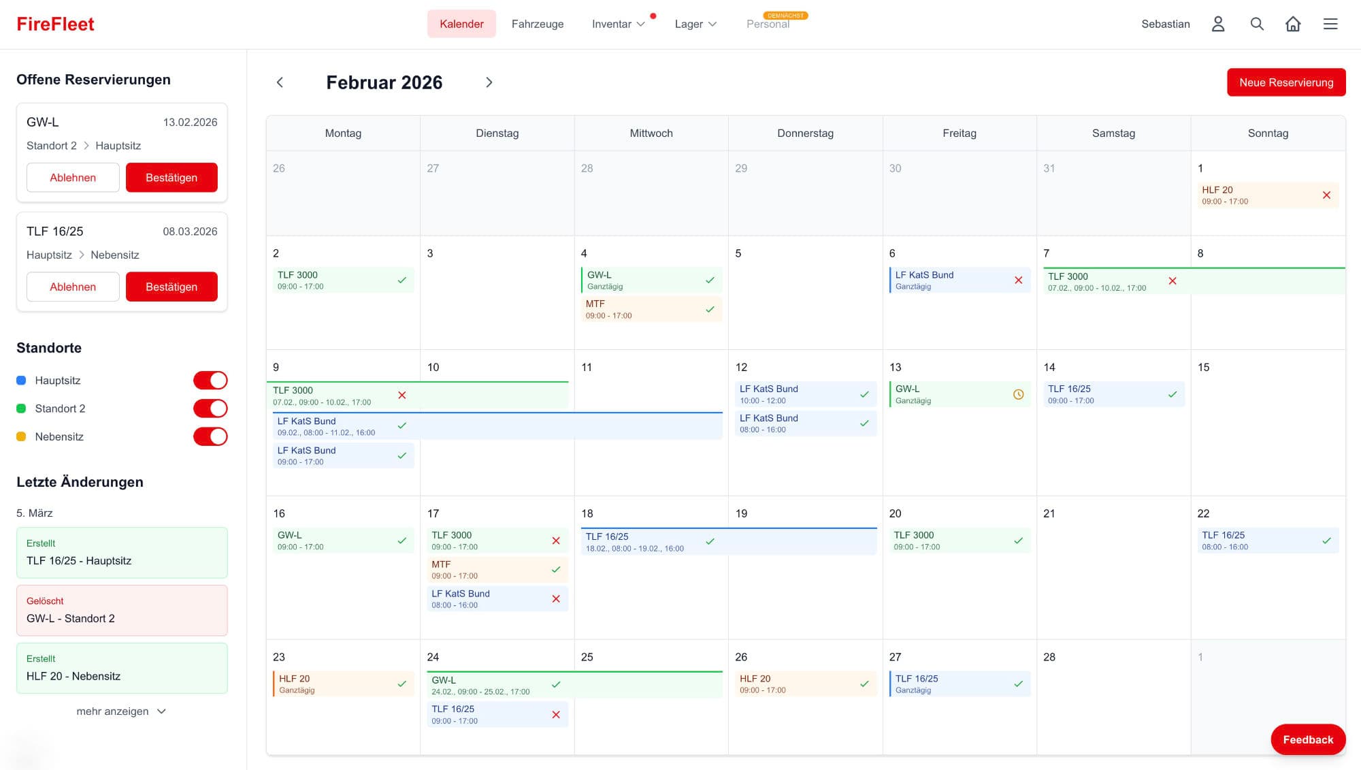1361x770 pixels.
Task: Click the home icon in the top bar
Action: [1294, 24]
